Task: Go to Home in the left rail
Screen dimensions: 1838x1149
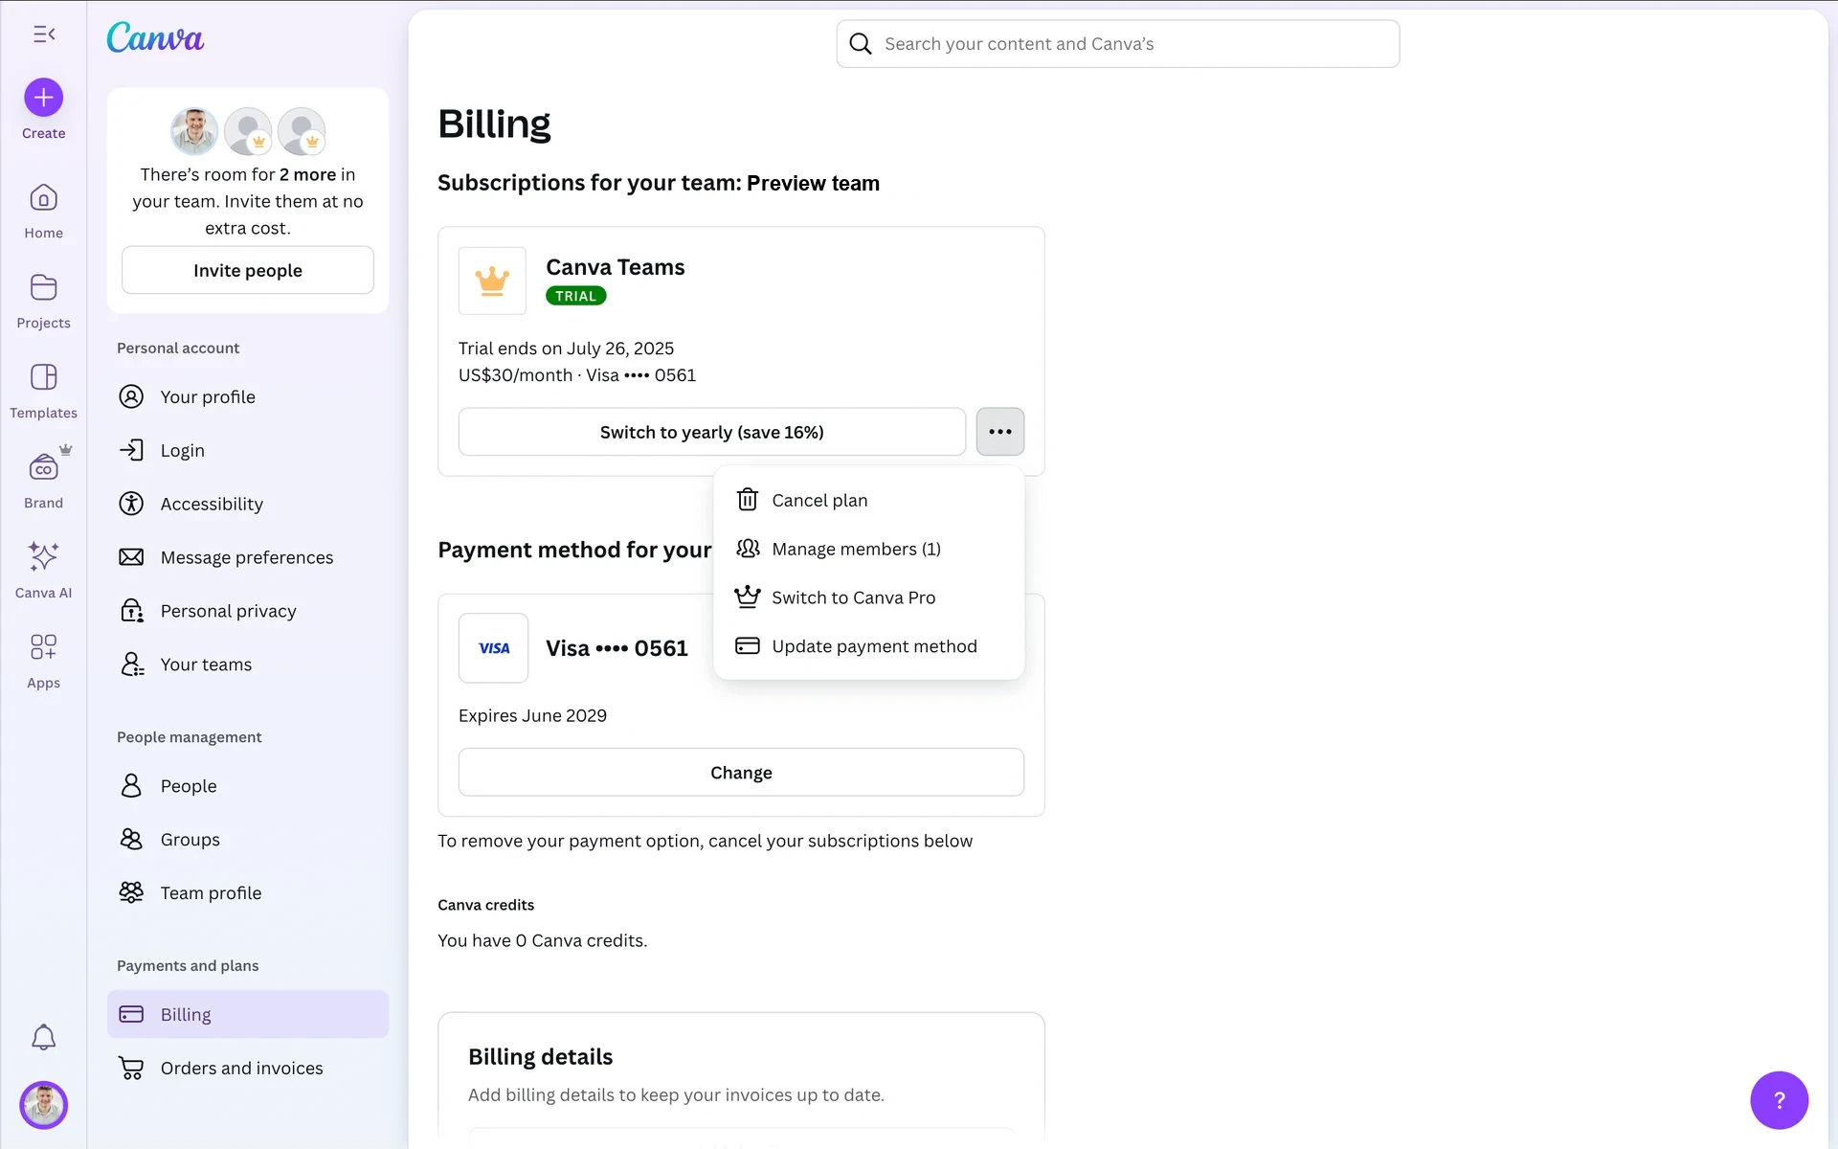Action: 44,212
